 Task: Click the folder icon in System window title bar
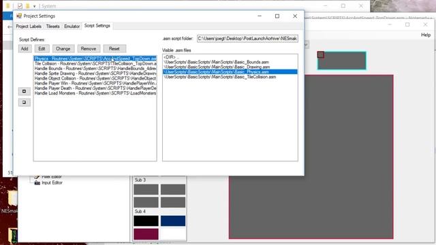27,6
